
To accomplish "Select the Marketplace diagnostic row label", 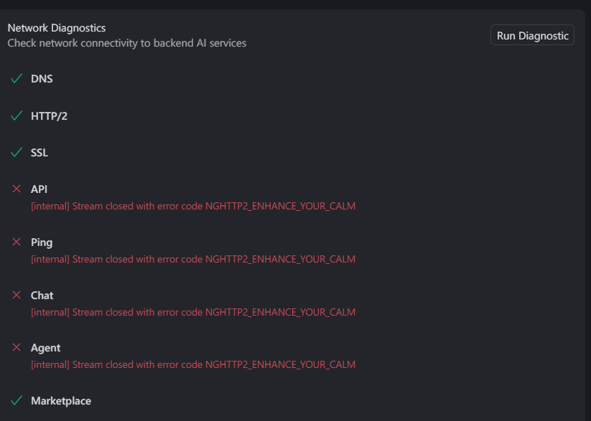I will coord(61,401).
